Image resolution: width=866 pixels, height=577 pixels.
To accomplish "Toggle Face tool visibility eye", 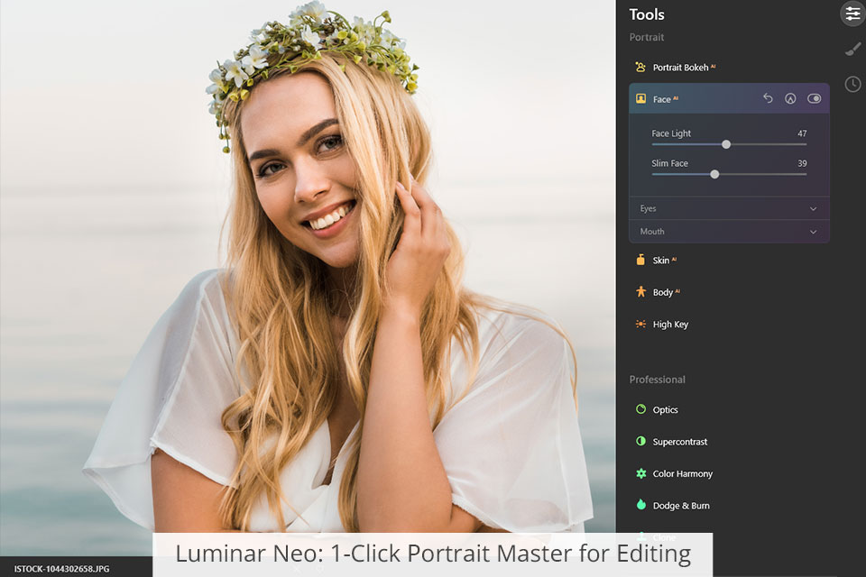I will tap(814, 98).
